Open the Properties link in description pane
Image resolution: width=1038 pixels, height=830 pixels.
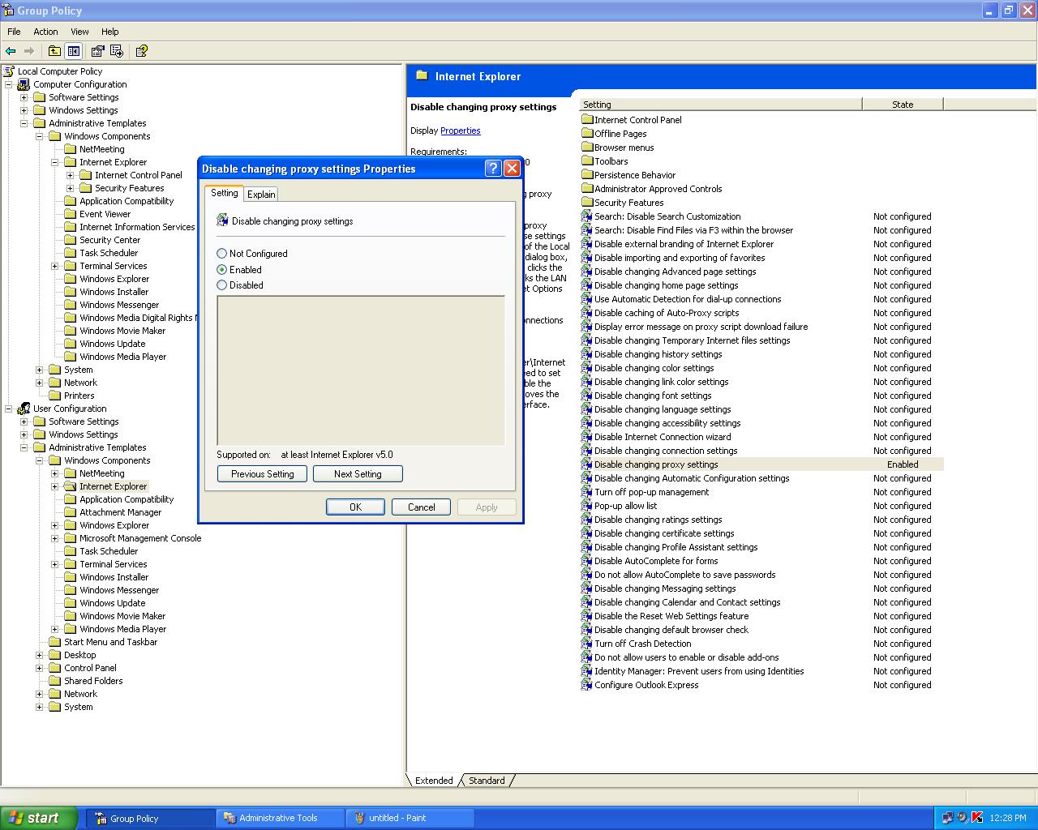(461, 130)
